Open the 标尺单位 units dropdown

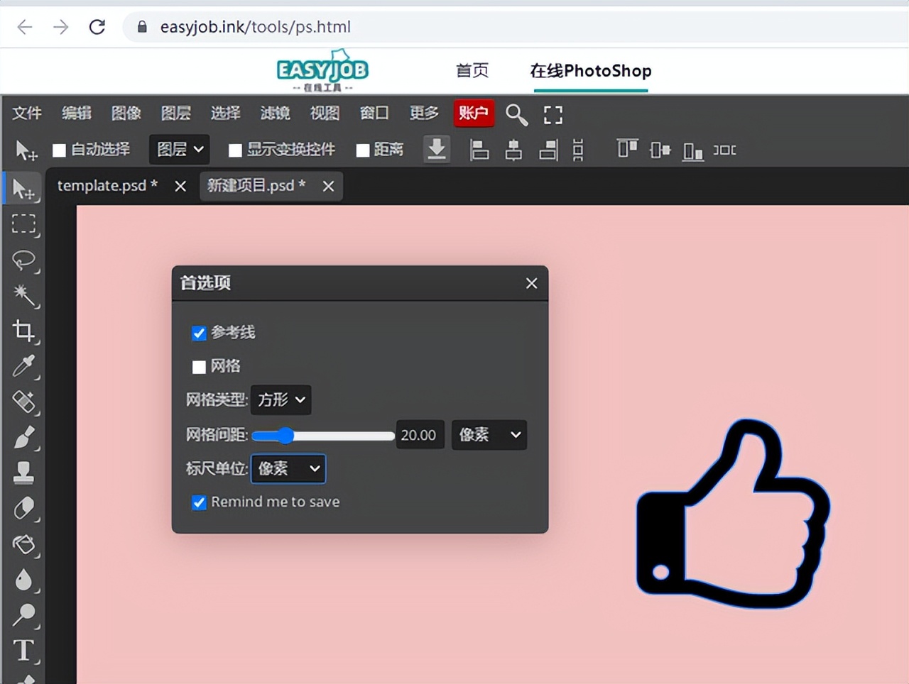click(288, 468)
